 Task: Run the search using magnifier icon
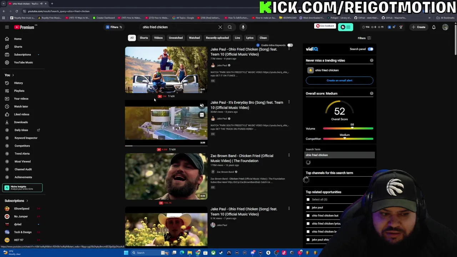[230, 27]
